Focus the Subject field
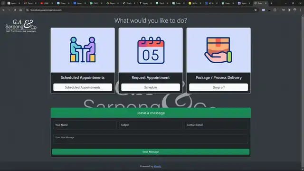The height and width of the screenshot is (171, 304). coord(151,125)
